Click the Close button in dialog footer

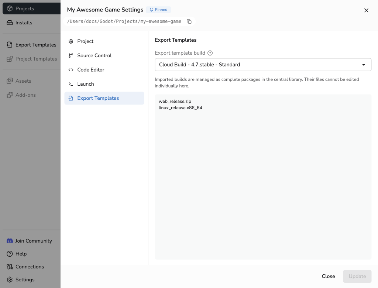pyautogui.click(x=328, y=277)
